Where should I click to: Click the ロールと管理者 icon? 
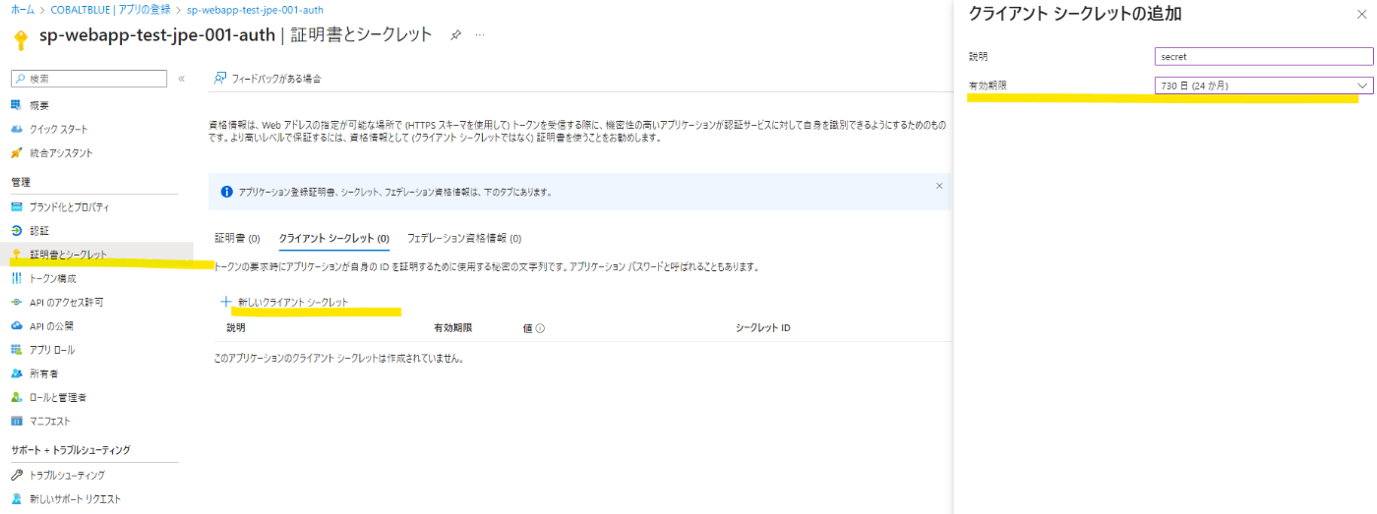pyautogui.click(x=16, y=398)
